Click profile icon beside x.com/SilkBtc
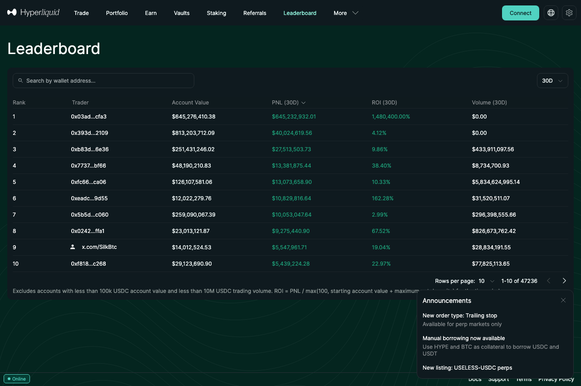The height and width of the screenshot is (386, 581). (73, 247)
